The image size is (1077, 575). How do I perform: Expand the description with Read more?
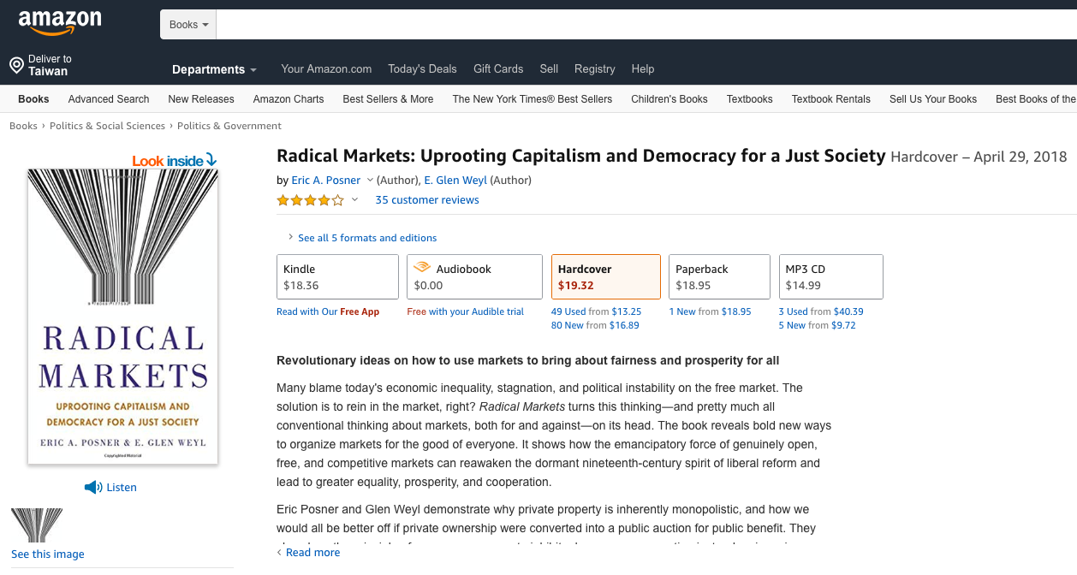[x=312, y=553]
